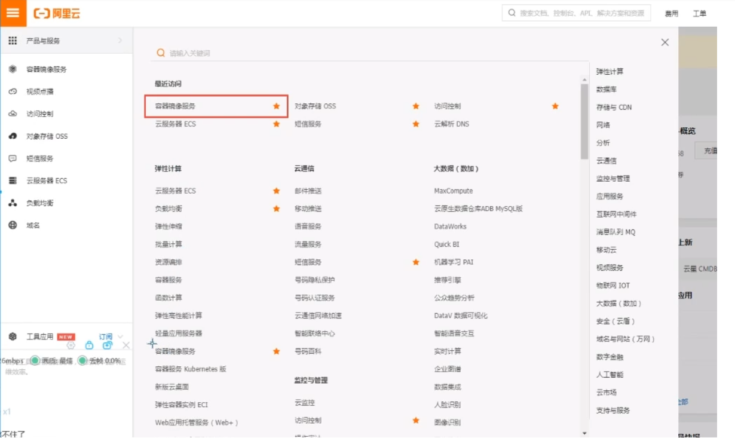
Task: Open 视频点播 icon in left sidebar
Action: [13, 91]
